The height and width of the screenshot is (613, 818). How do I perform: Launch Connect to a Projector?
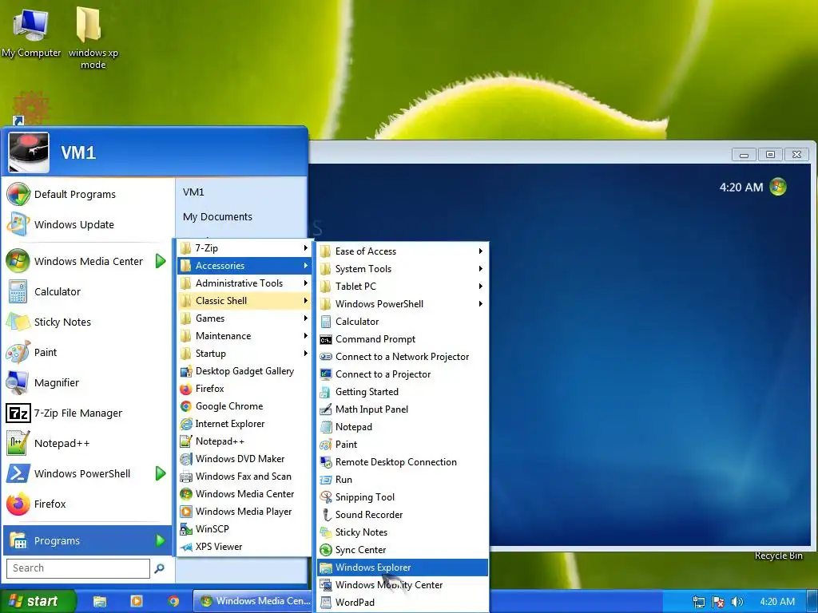tap(403, 374)
